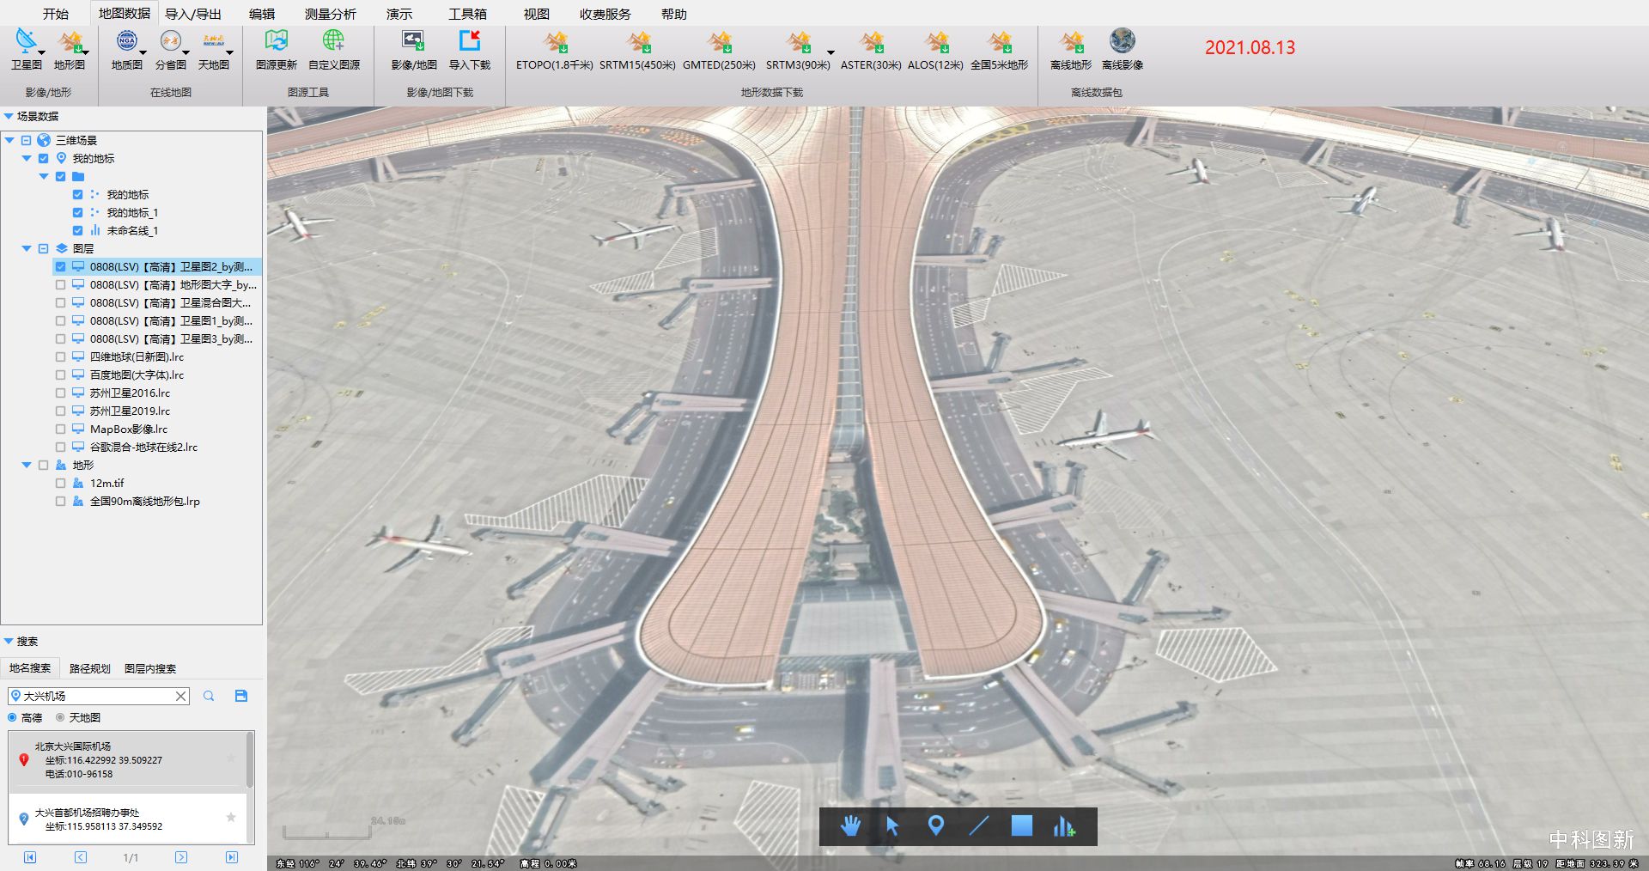The image size is (1649, 871).
Task: Select the 分省图 province map icon
Action: 170,49
